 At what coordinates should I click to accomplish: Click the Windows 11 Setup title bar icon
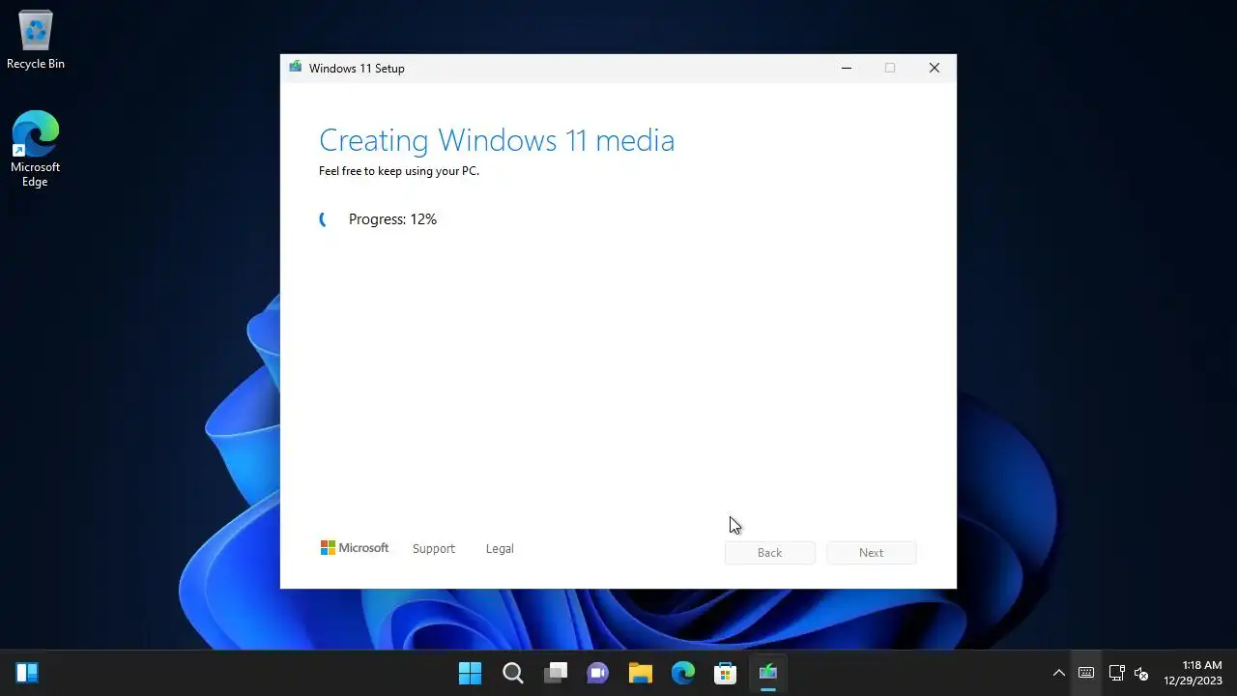(x=295, y=68)
